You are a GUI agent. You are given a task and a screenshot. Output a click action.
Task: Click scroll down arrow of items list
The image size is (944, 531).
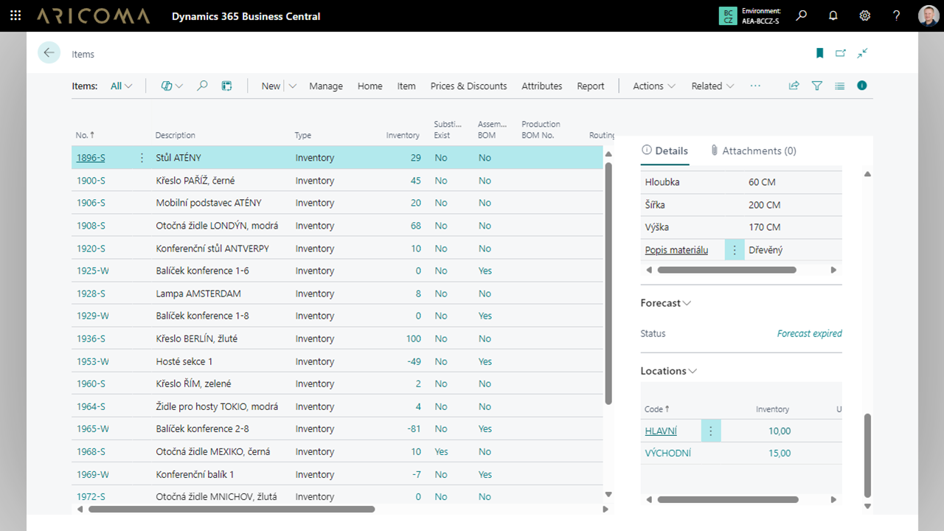(x=608, y=494)
